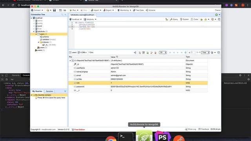Click the maximize editor panel icon

point(219,19)
